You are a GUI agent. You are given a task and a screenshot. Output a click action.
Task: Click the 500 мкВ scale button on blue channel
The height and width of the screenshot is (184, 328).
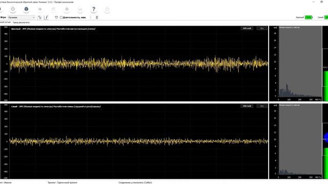point(247,106)
